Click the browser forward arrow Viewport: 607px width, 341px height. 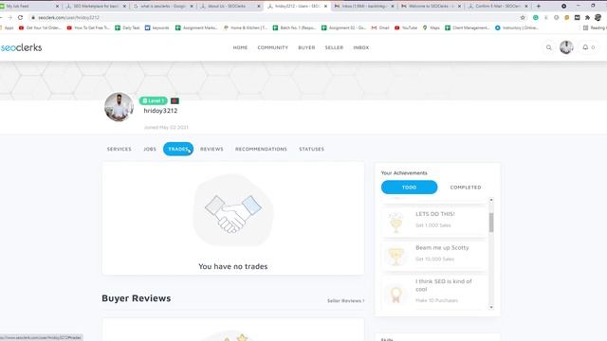coord(9,17)
